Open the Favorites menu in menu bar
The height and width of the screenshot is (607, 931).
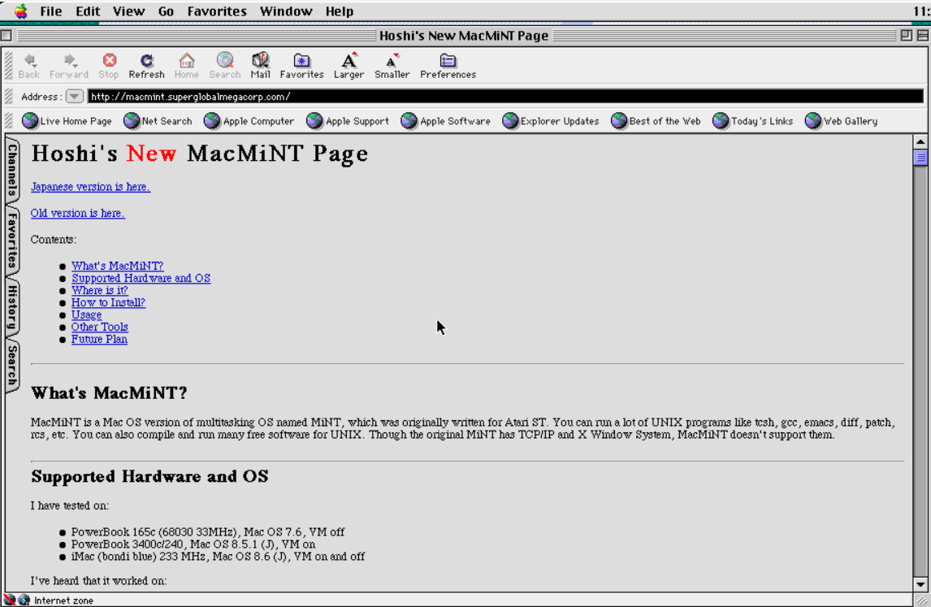click(216, 11)
